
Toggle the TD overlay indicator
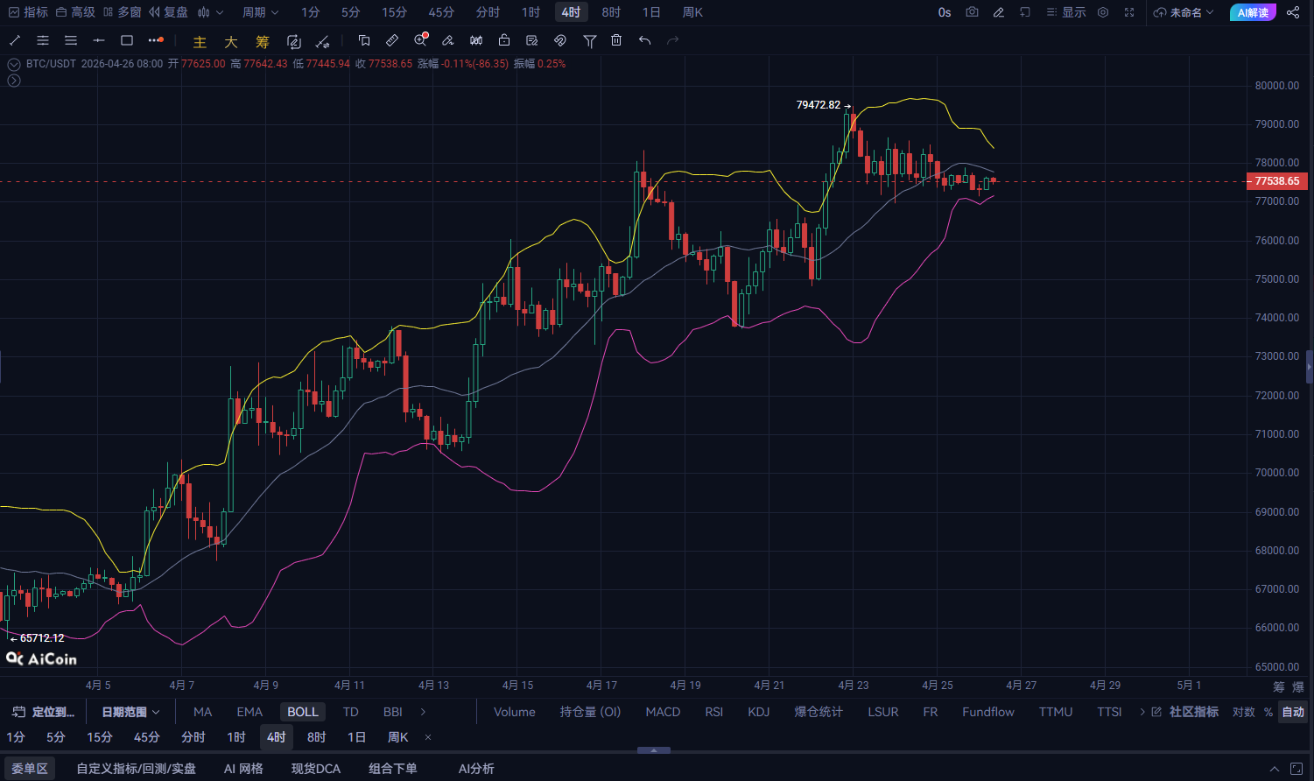(x=351, y=712)
